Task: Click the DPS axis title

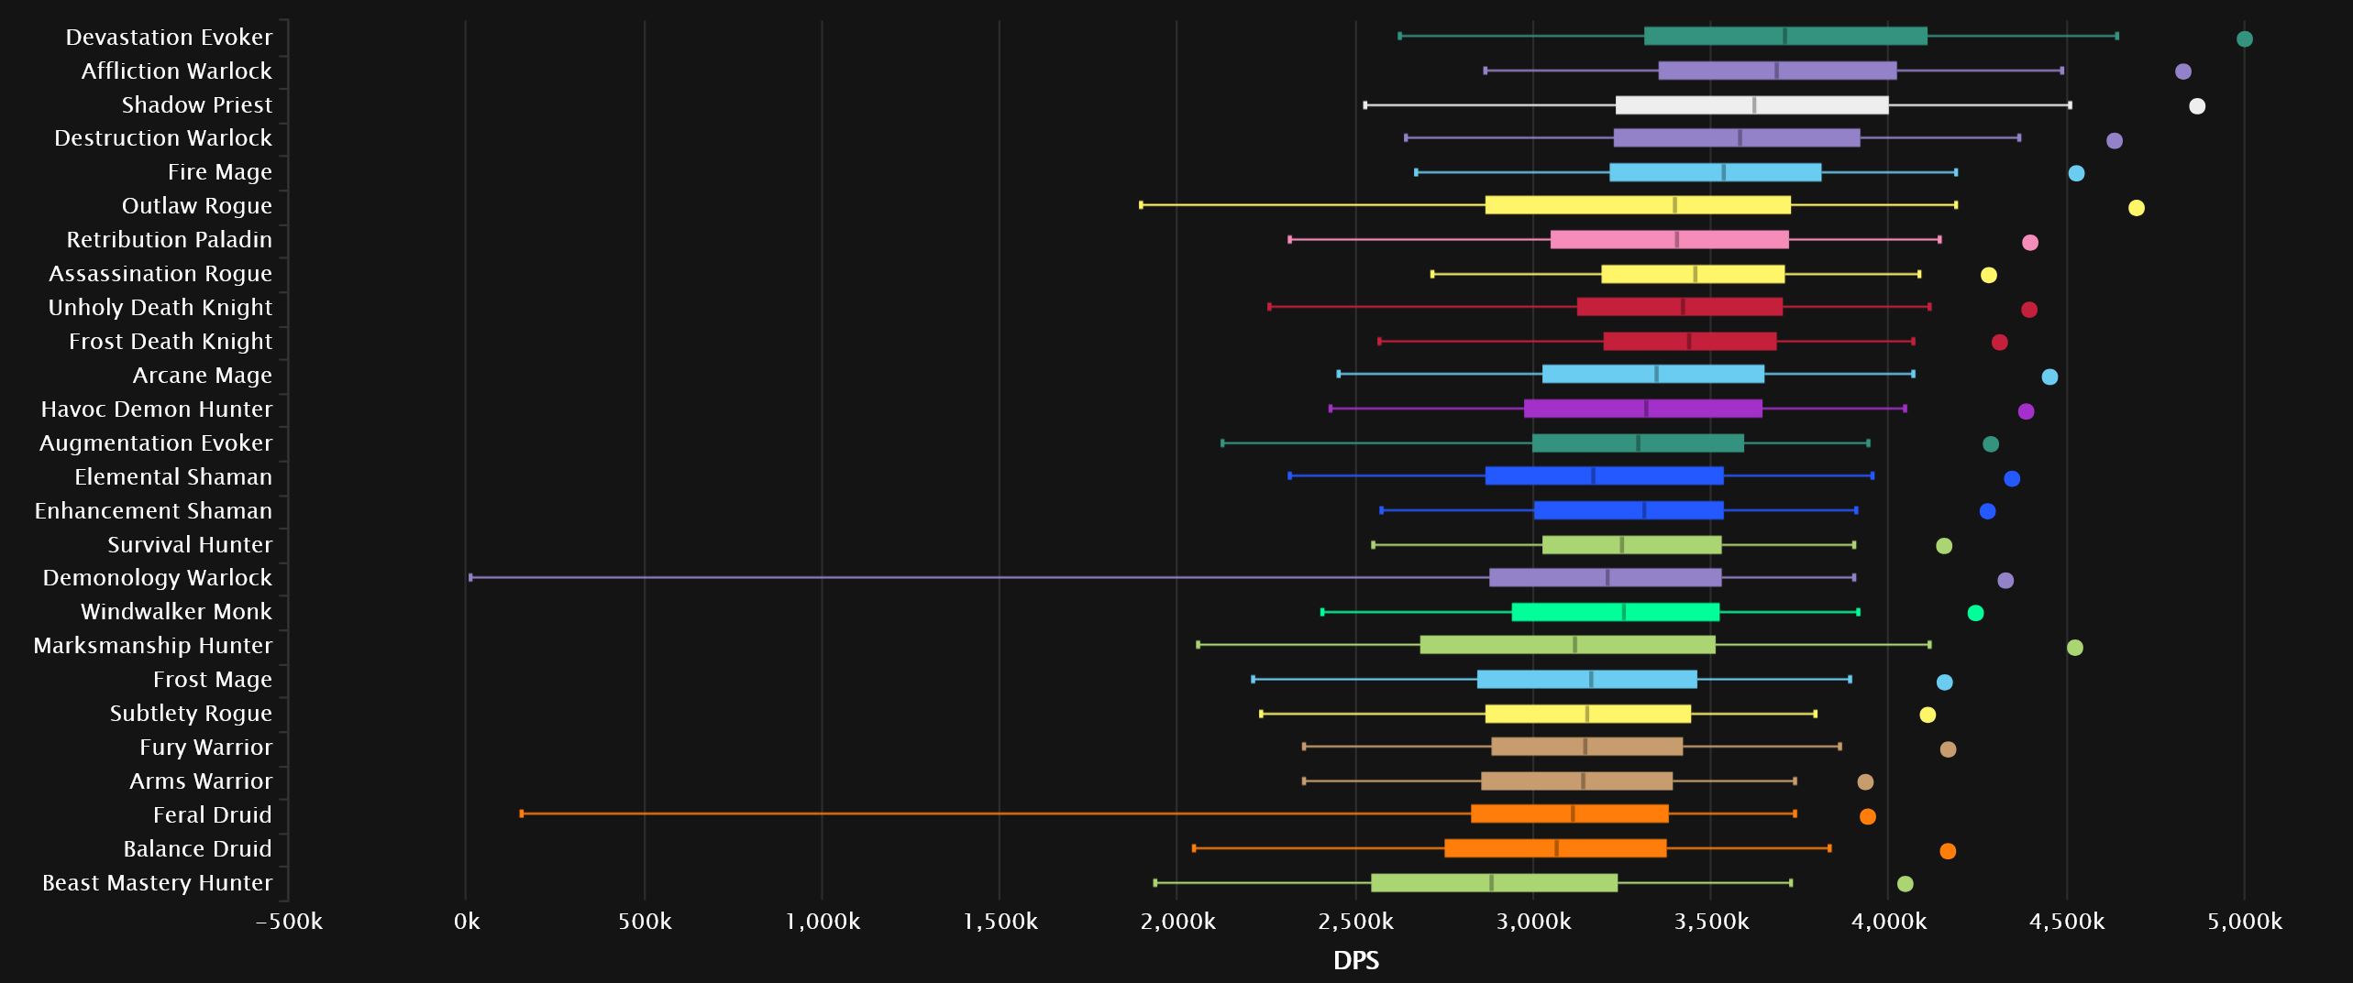Action: click(1355, 960)
